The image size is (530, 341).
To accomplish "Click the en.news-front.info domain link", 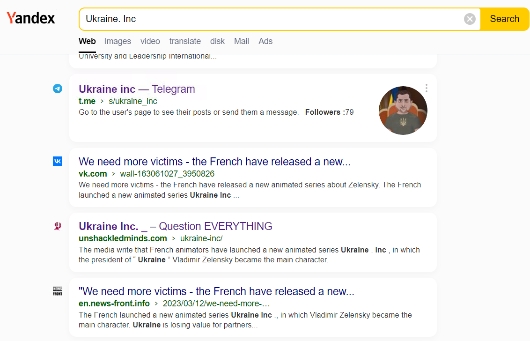I will click(114, 304).
